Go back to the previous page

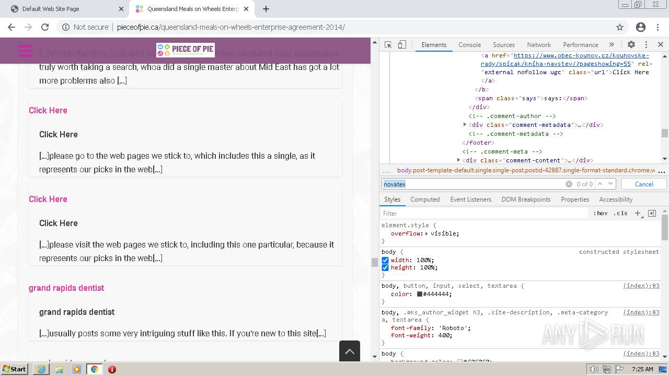[11, 27]
